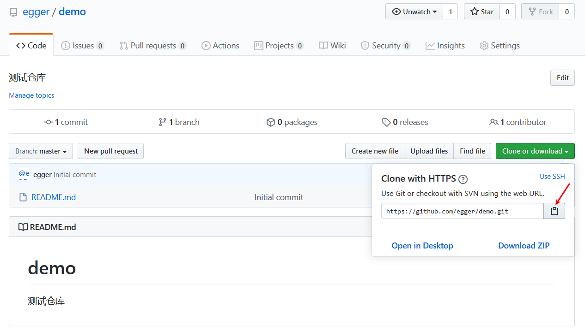
Task: Switch to Use SSH
Action: click(552, 177)
